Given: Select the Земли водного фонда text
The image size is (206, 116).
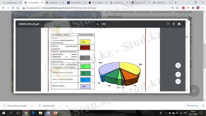Looking at the screenshot, I should (62, 79).
